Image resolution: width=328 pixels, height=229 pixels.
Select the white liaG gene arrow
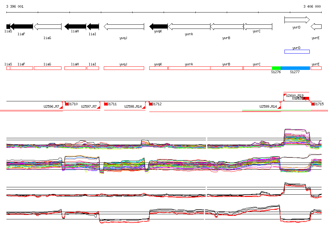(x=47, y=27)
